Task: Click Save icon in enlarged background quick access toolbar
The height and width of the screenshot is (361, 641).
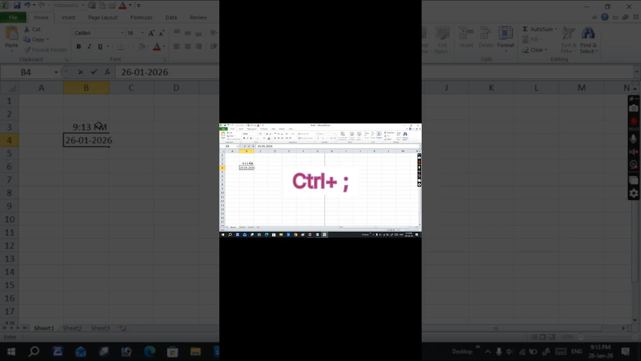Action: 17,6
